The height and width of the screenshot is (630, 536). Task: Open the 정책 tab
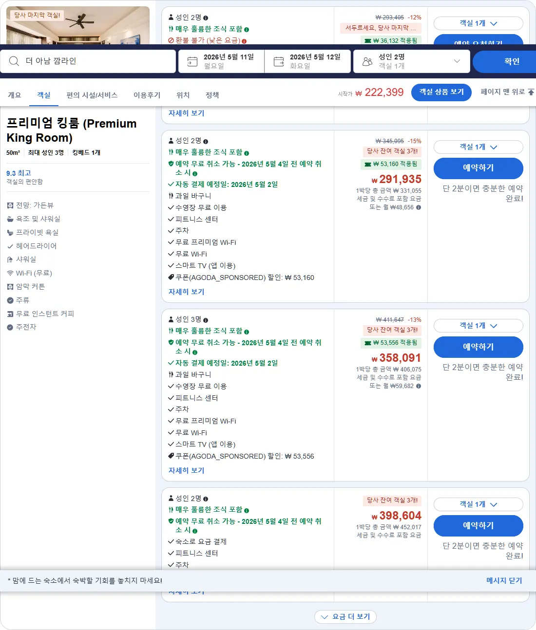212,95
